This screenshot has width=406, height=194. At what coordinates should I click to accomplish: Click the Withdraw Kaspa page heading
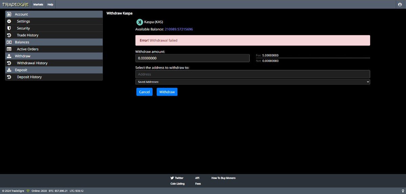(x=119, y=13)
